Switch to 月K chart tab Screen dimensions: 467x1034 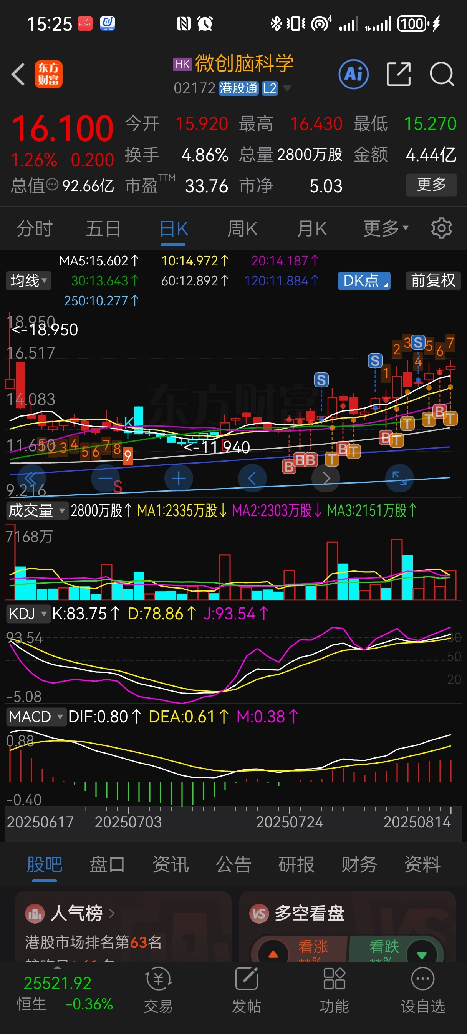click(x=312, y=229)
